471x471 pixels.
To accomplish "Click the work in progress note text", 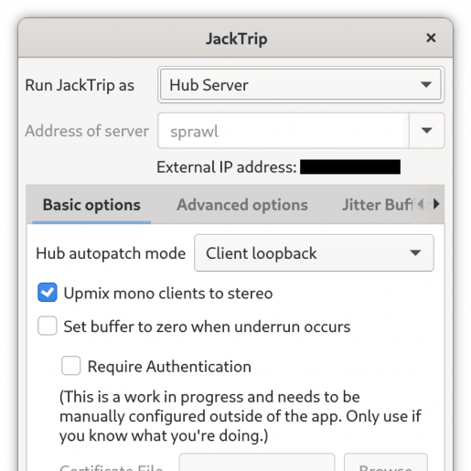I will pos(241,416).
